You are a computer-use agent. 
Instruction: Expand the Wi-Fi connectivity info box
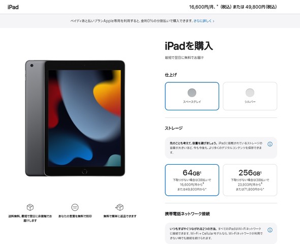pyautogui.click(x=221, y=233)
